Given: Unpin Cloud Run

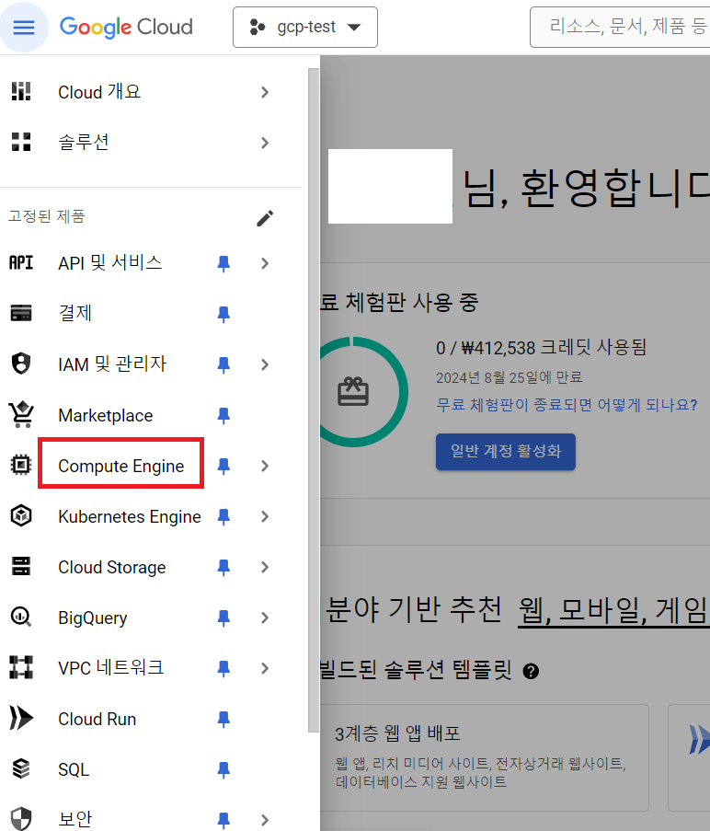Looking at the screenshot, I should point(223,720).
